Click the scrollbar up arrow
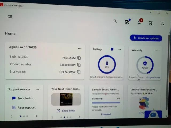 [x=169, y=33]
